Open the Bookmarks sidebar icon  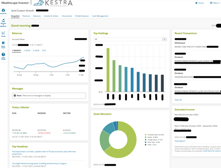click(x=3, y=45)
